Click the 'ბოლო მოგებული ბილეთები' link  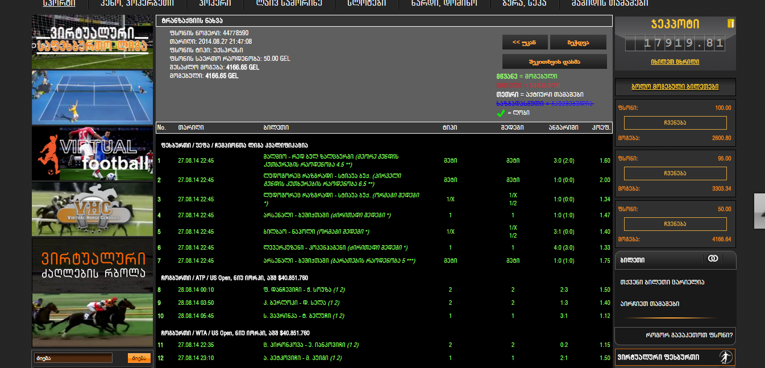click(675, 86)
